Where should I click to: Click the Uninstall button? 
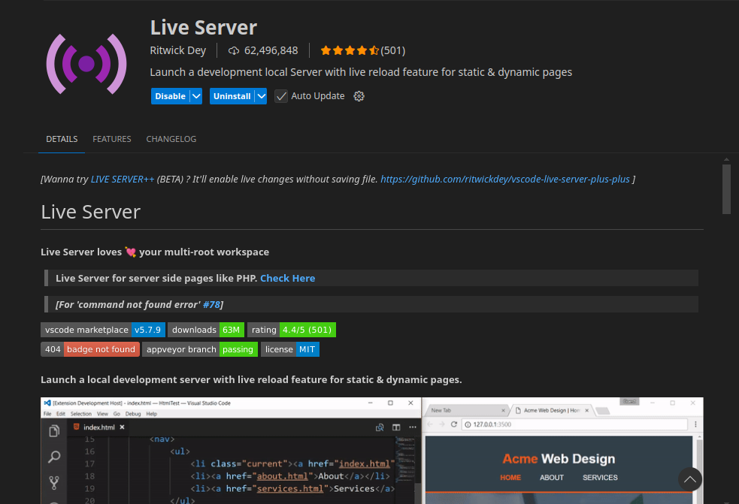232,96
